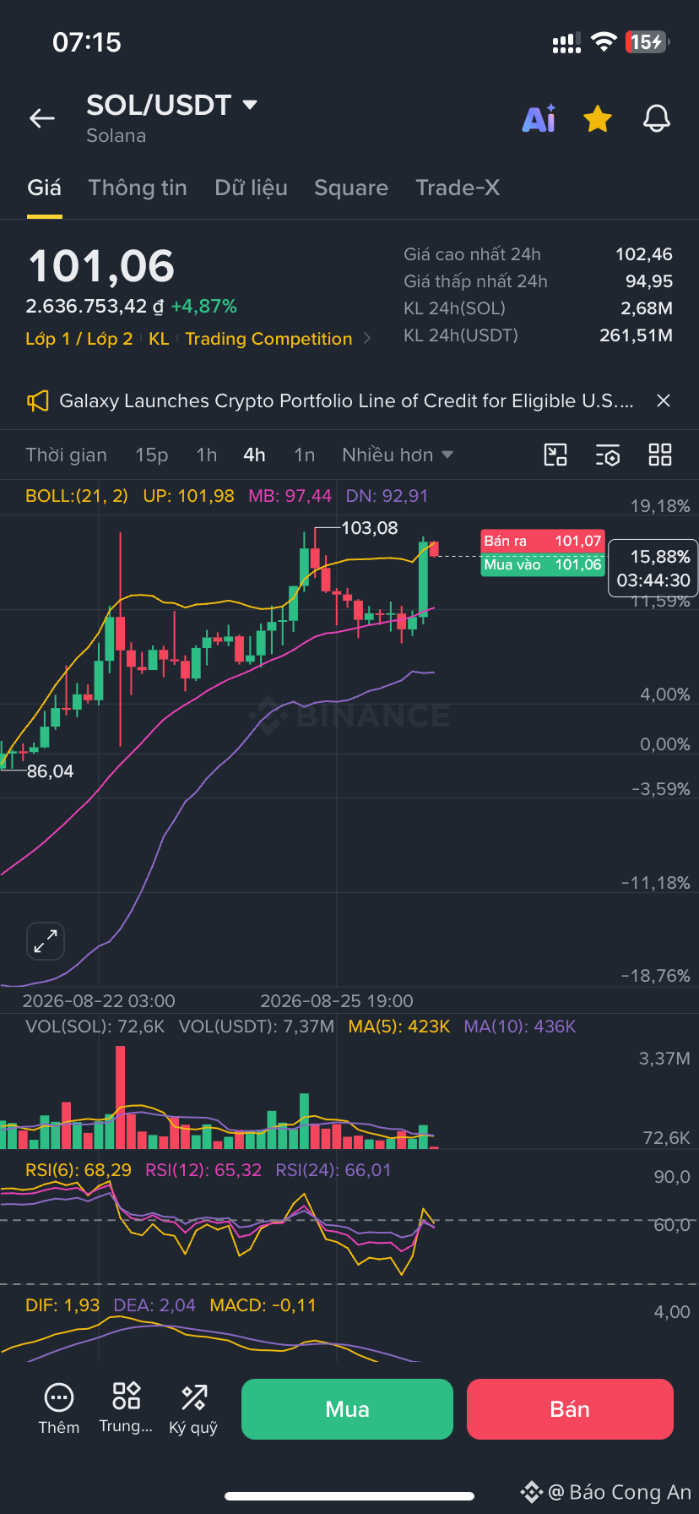Viewport: 699px width, 1514px height.
Task: Tap the battery indicator icon
Action: [648, 42]
